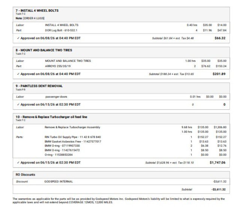Click the $1,747.06 turbocharger job total
The width and height of the screenshot is (240, 207).
click(217, 163)
